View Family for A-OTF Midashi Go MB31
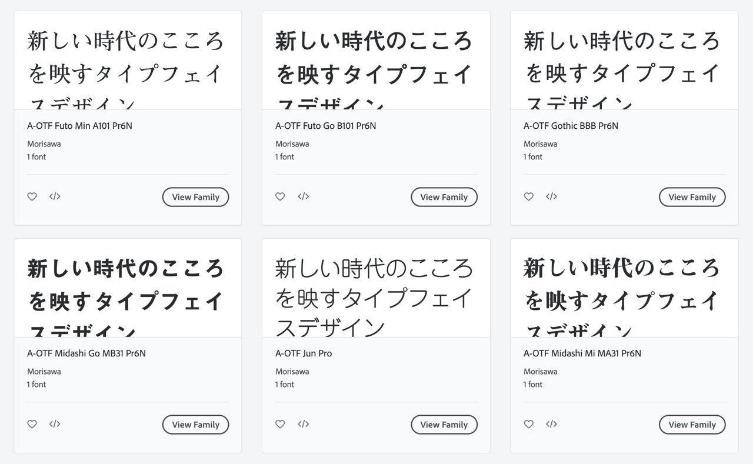Viewport: 753px width, 464px height. click(195, 425)
